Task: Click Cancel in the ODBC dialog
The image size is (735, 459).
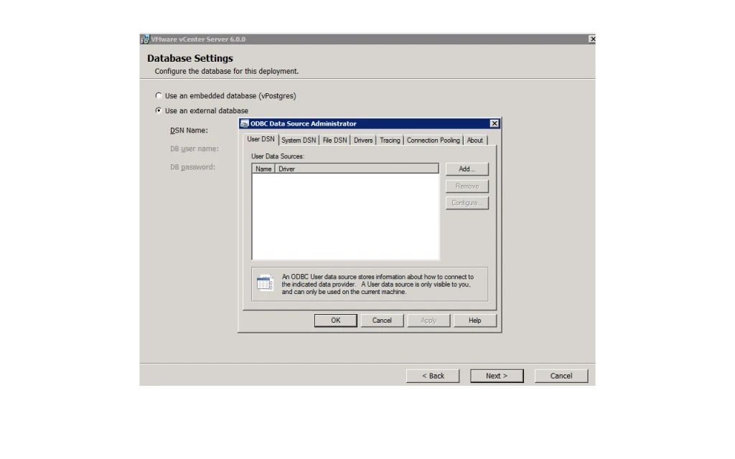Action: click(x=382, y=321)
